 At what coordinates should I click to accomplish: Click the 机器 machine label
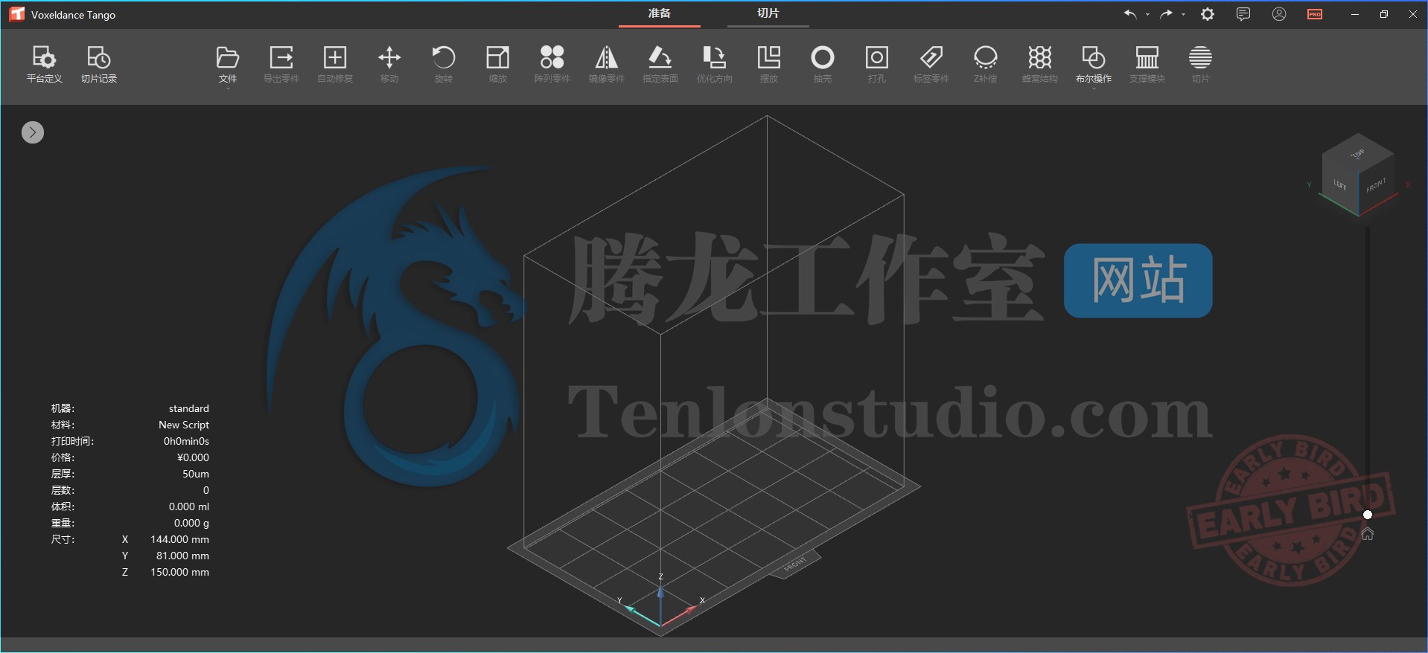tap(63, 408)
